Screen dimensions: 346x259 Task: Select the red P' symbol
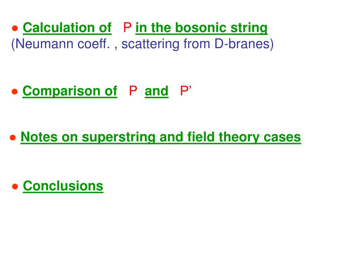(x=186, y=91)
